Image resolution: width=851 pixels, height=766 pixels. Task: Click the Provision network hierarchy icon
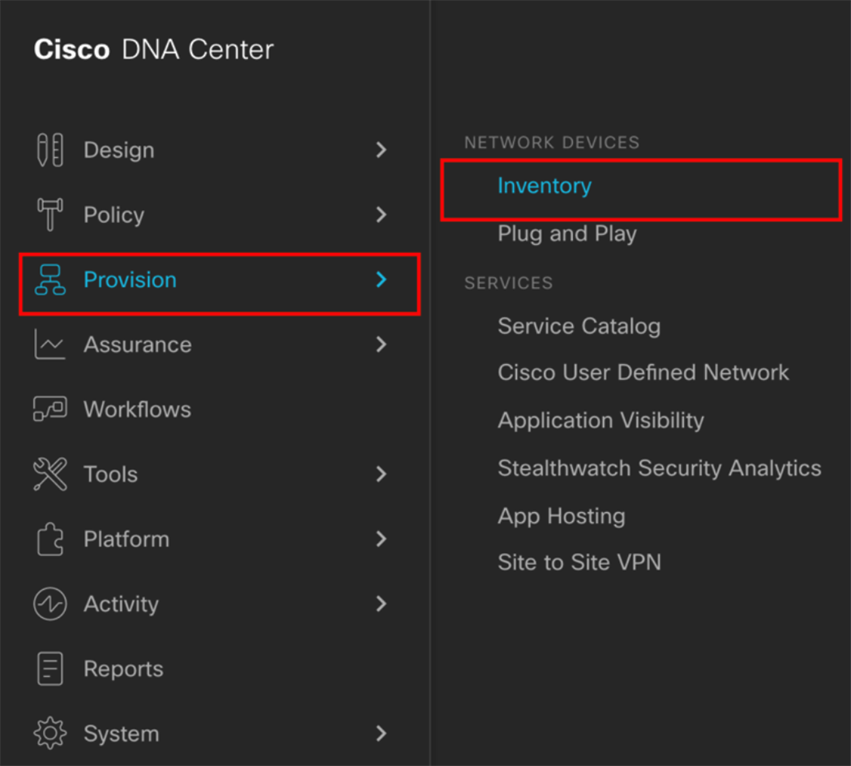click(x=50, y=280)
